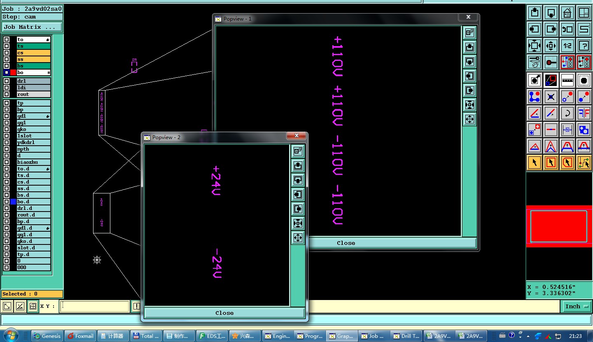Pan view right in main toolbar
Viewport: 593px width, 342px height.
coord(551,29)
